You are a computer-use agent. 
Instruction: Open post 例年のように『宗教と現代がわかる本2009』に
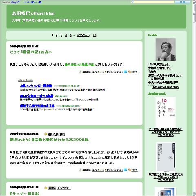[50, 140]
